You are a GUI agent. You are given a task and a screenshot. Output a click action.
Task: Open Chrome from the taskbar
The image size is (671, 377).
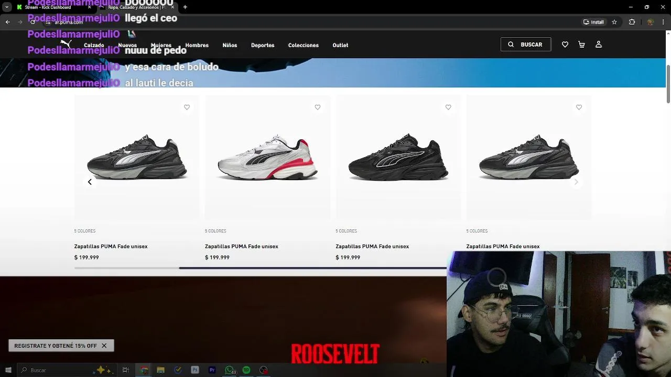[x=144, y=370]
